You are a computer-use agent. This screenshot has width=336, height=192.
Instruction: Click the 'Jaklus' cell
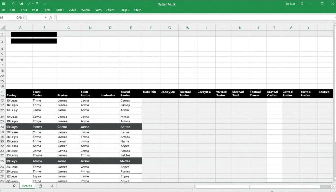click(125, 155)
